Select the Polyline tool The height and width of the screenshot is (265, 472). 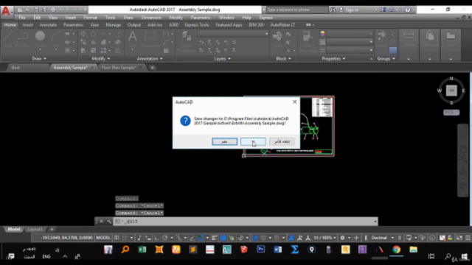coord(23,39)
